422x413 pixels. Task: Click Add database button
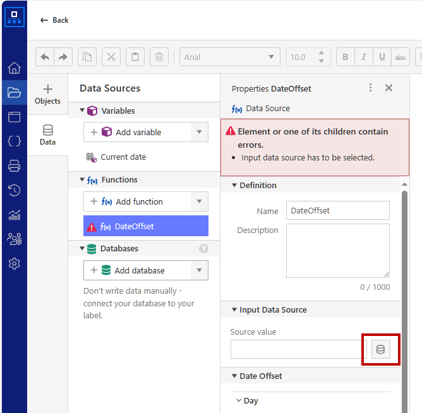click(137, 270)
